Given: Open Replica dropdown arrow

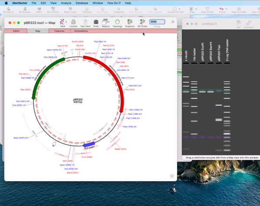Looking at the screenshot, I should click(109, 22).
